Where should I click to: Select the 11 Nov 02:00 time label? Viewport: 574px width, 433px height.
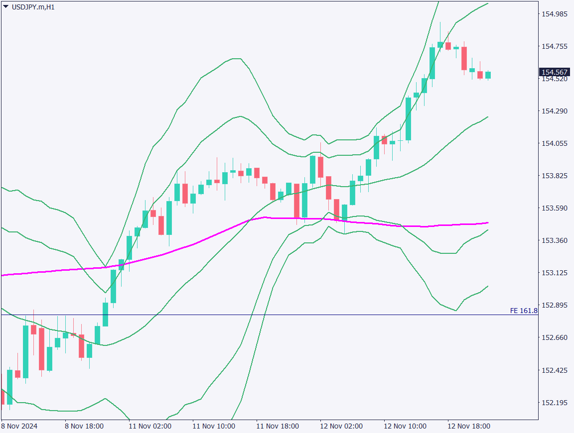(x=150, y=426)
